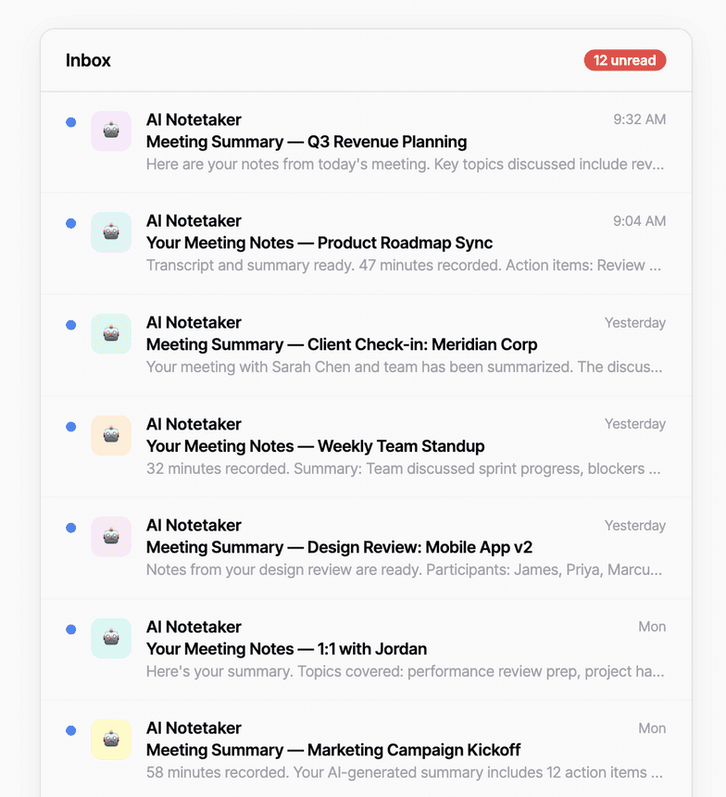Open email Meeting Summary — Design Review: Mobile App v2

click(x=366, y=548)
